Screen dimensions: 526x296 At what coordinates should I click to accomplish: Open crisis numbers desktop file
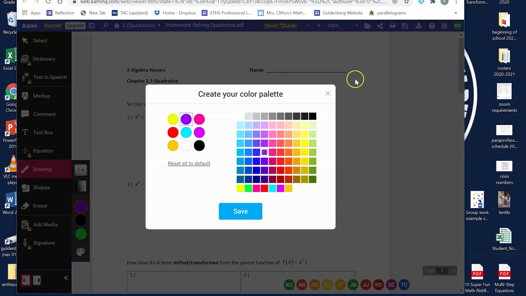[504, 173]
